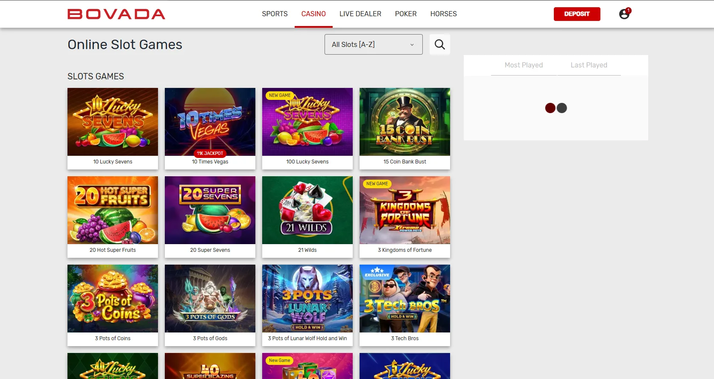Open the 15 Coin Bank Bust thumbnail

(405, 122)
